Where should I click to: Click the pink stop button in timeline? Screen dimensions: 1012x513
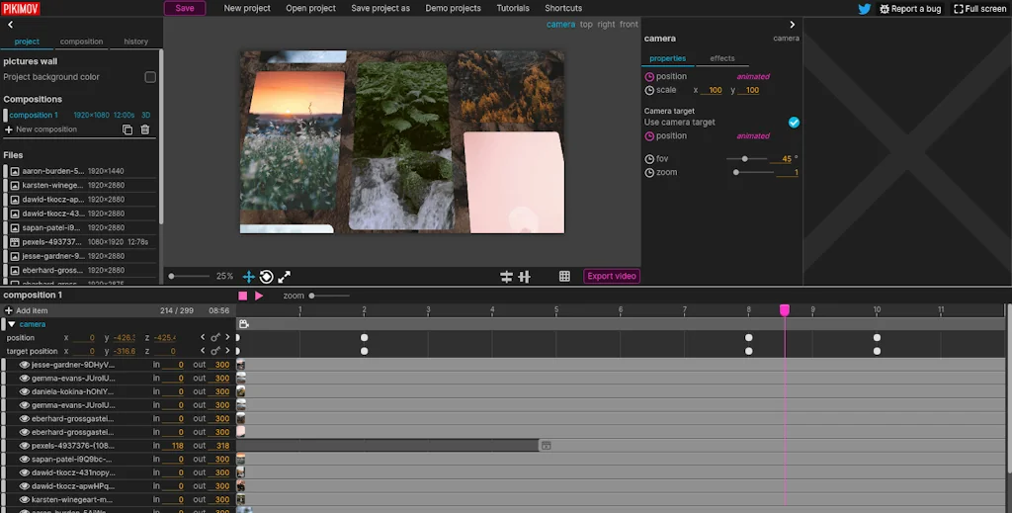(x=243, y=296)
